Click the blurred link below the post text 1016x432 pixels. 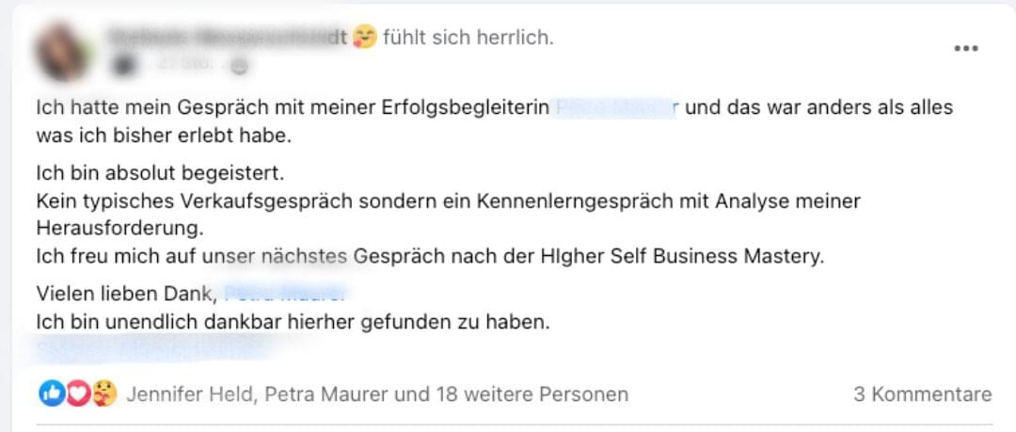click(151, 350)
